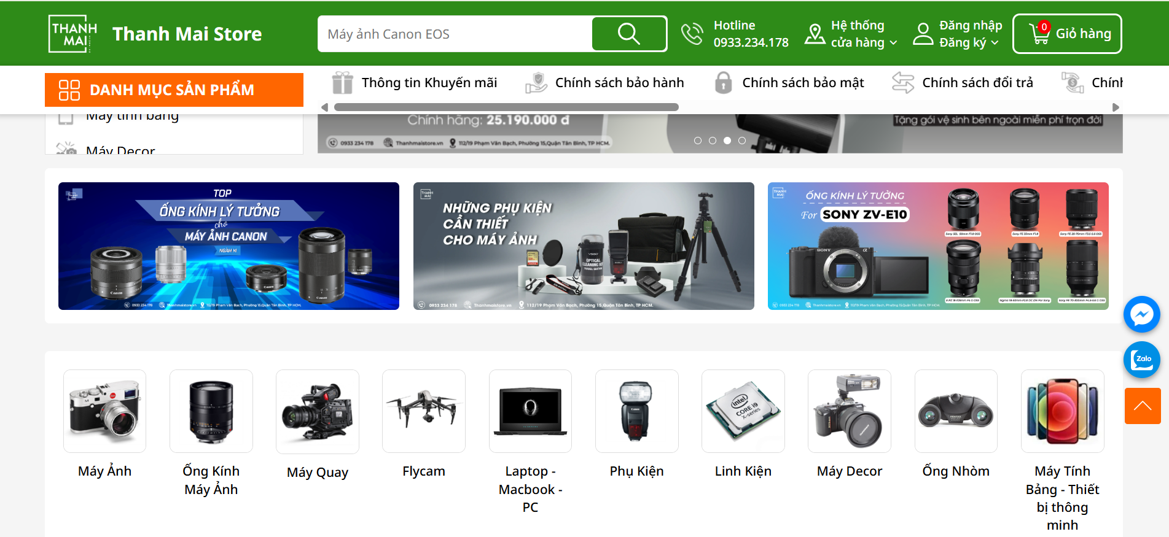The image size is (1169, 537).
Task: Click the Máy Quay camcorder image
Action: point(318,412)
